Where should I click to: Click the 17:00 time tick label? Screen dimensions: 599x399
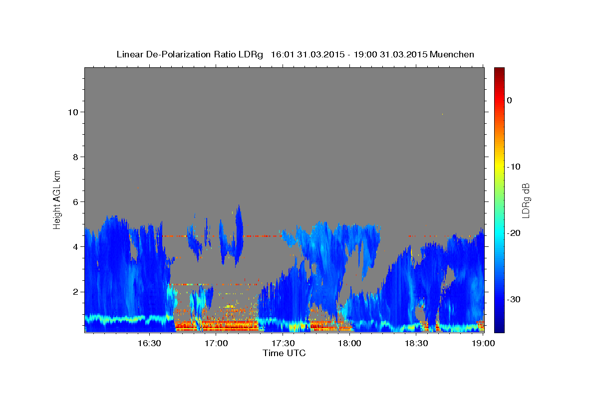pos(217,343)
